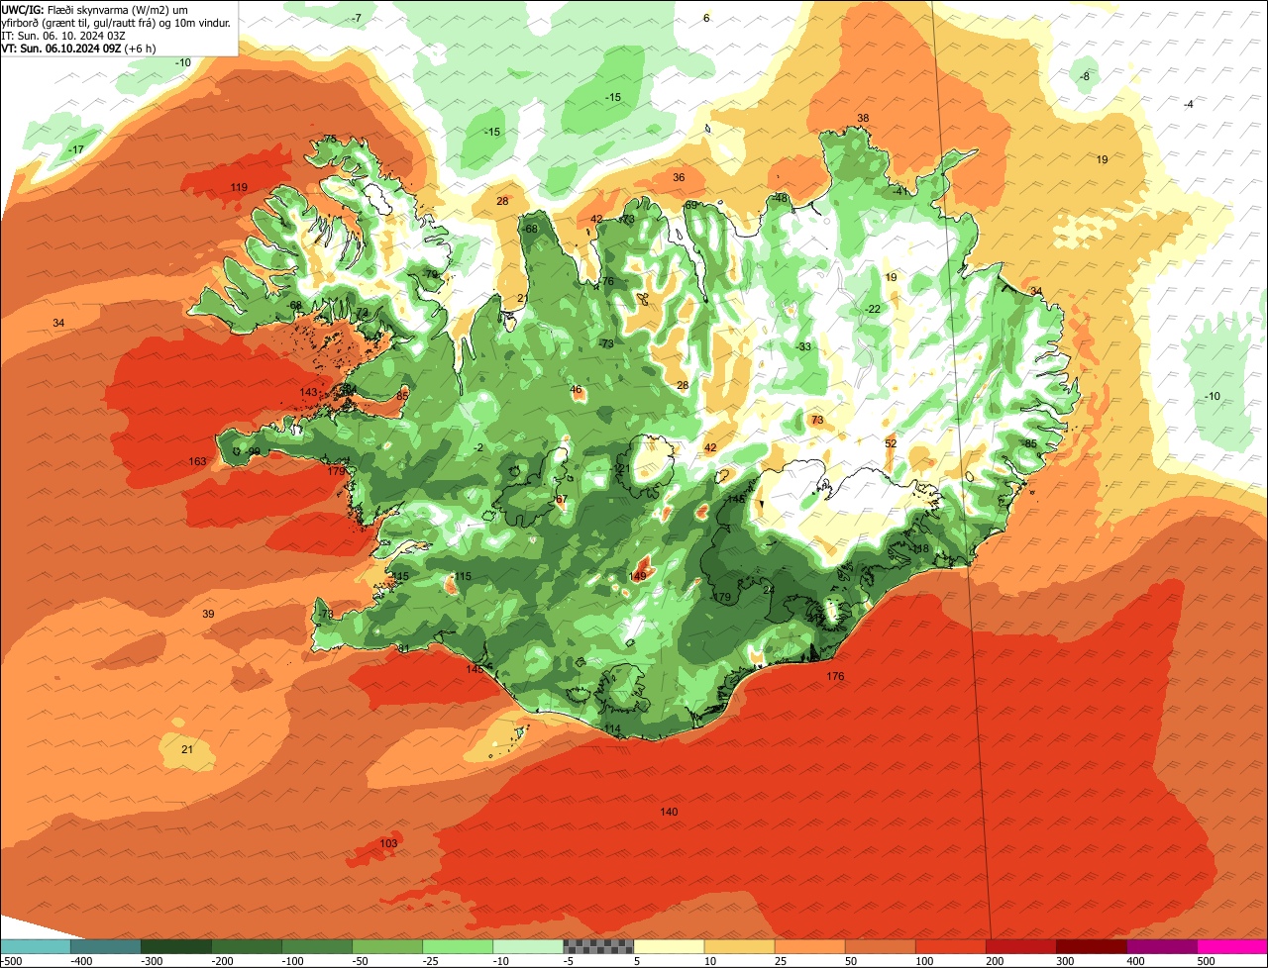This screenshot has width=1268, height=968.
Task: Click the '6' map value
Action: pos(706,19)
